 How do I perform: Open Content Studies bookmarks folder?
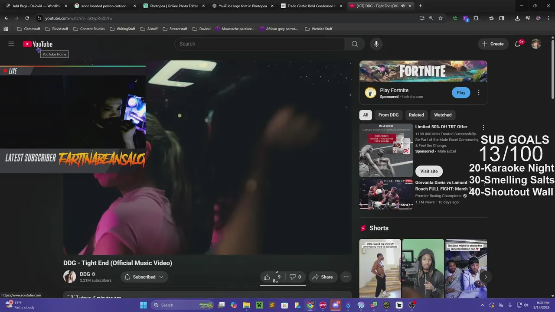(x=89, y=29)
